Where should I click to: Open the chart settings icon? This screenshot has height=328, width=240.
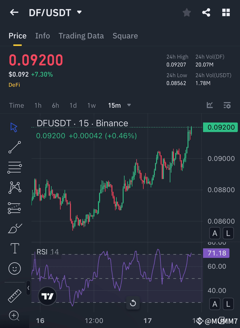227,105
